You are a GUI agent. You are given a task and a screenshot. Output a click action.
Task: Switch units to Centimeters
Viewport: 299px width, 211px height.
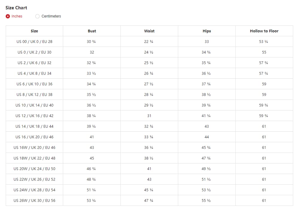coord(37,16)
